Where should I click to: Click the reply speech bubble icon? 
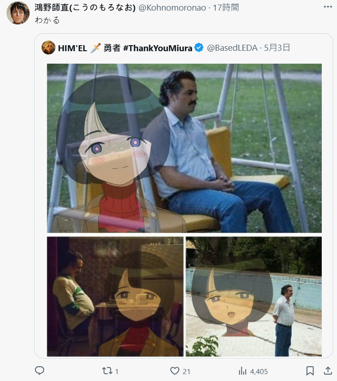40,370
